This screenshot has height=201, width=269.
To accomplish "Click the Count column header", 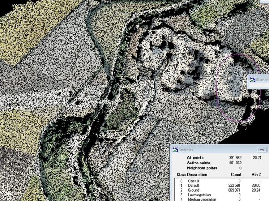I will 235,174.
